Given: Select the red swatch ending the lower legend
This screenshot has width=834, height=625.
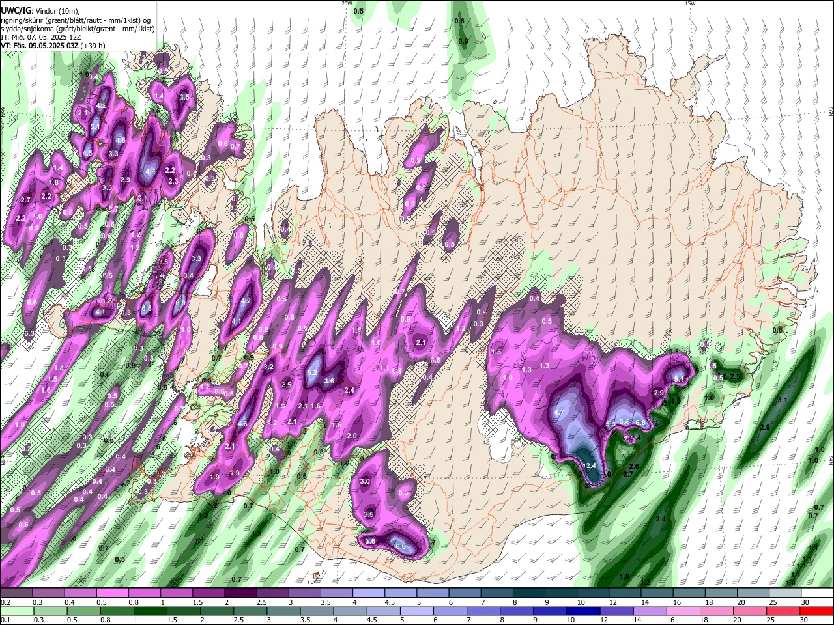Looking at the screenshot, I should pyautogui.click(x=816, y=611).
